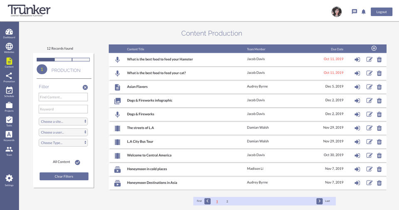The height and width of the screenshot is (210, 399).
Task: Add new content with the plus icon
Action: point(374,48)
